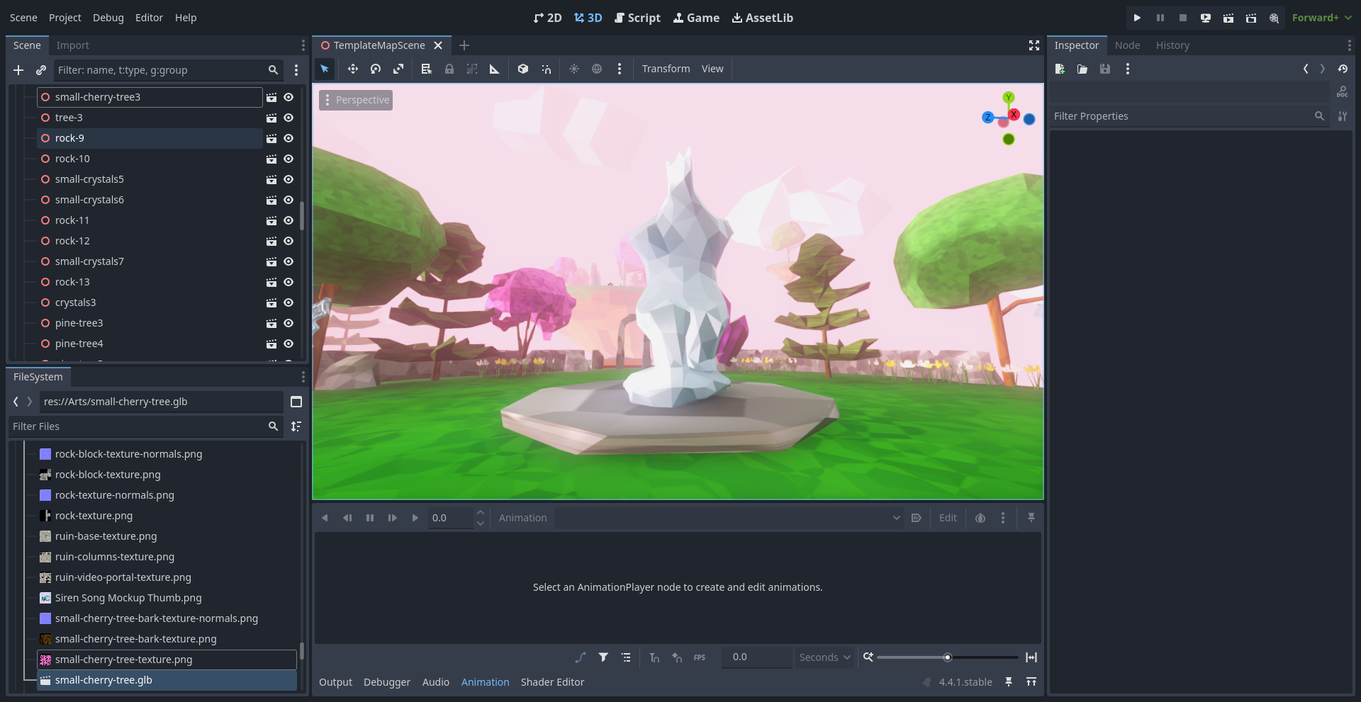Click the add new node plus icon
The width and height of the screenshot is (1361, 702).
[18, 70]
